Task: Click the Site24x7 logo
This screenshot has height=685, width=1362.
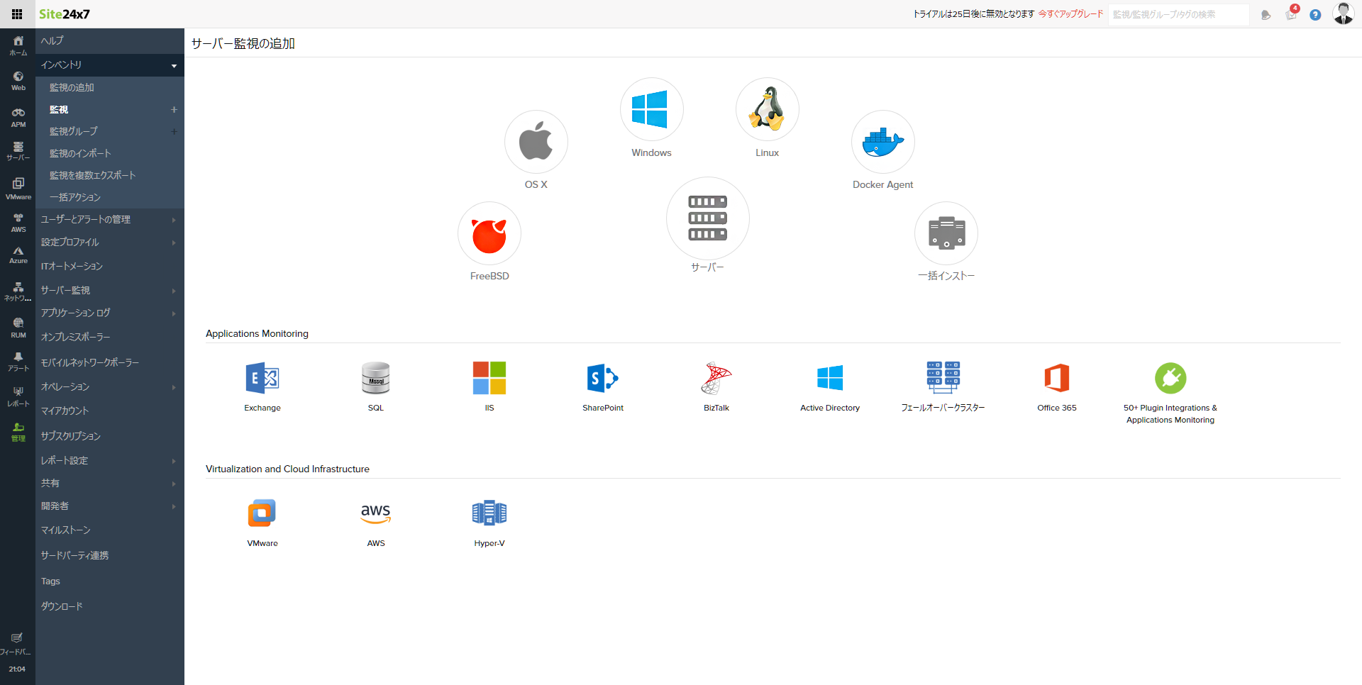Action: [x=64, y=14]
